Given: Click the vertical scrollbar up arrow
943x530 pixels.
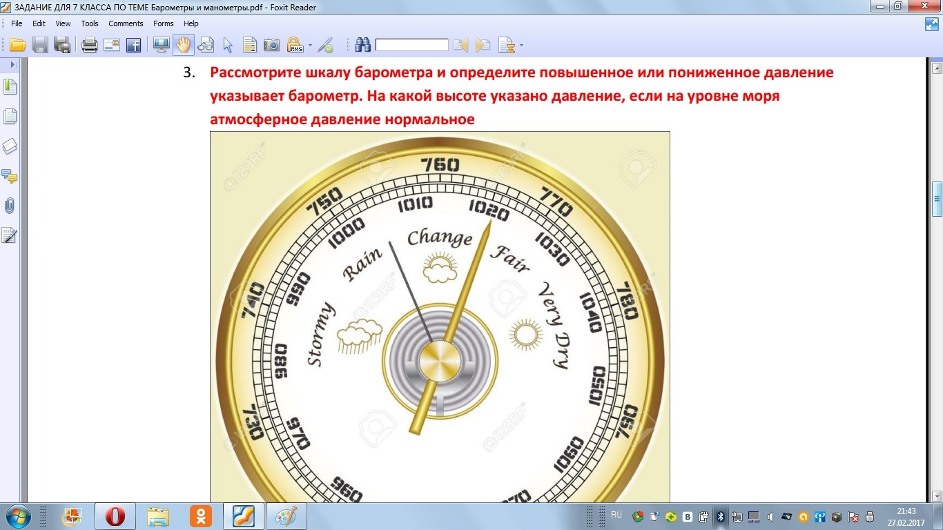Looking at the screenshot, I should pyautogui.click(x=937, y=68).
